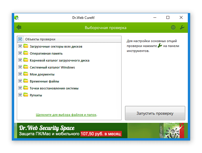This screenshot has height=153, width=202.
Task: Select Корневой каталог загрузочного диска item
Action: (x=59, y=60)
